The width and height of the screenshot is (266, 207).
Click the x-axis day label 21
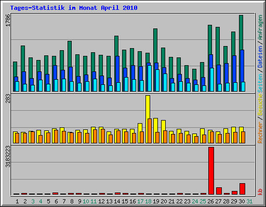171,201
